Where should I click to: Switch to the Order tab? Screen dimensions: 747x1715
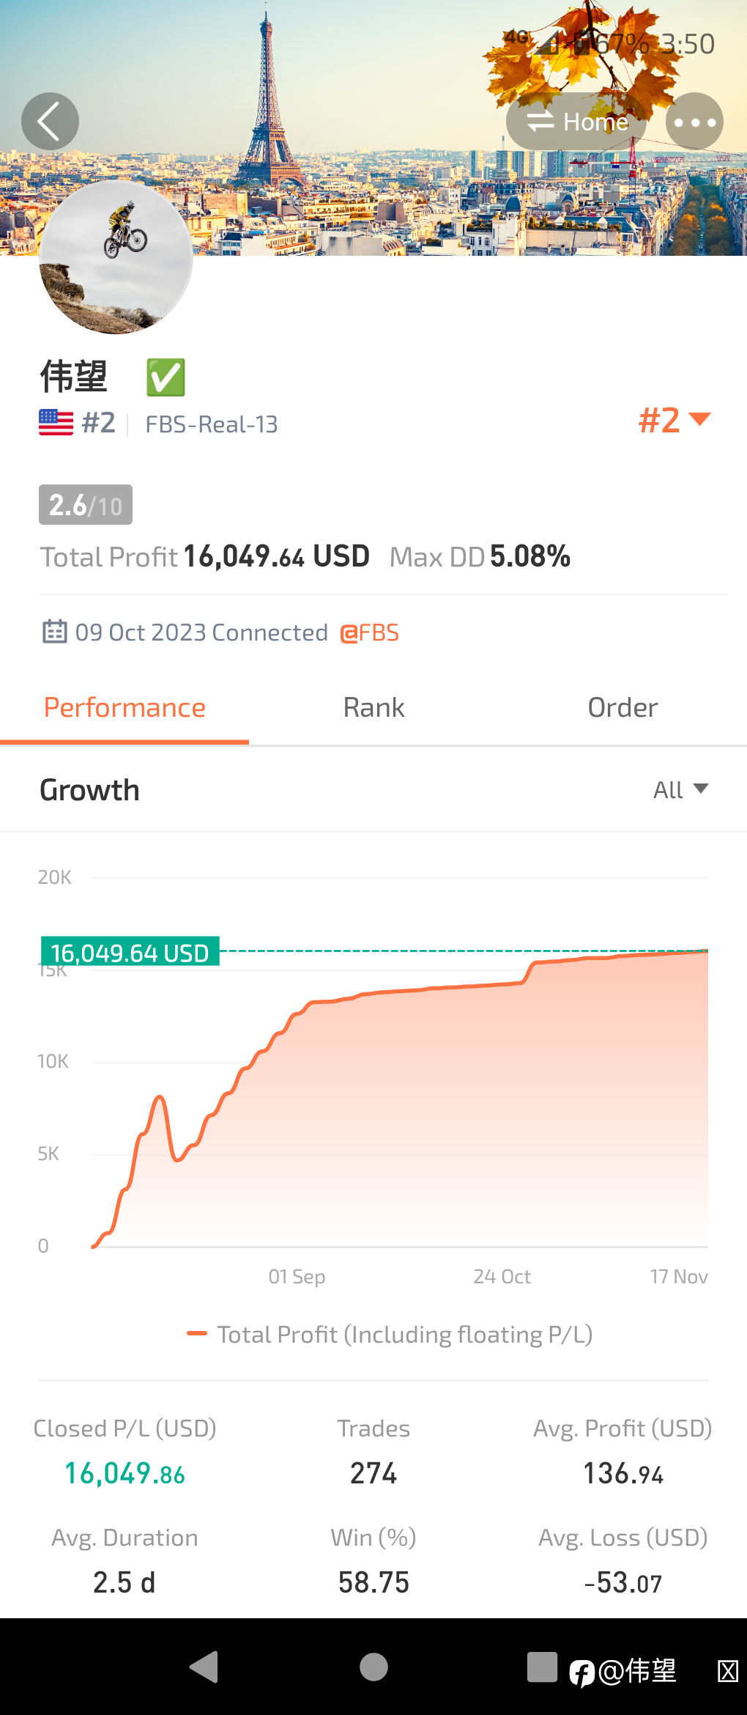(622, 708)
